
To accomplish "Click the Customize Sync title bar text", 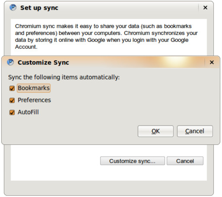I will coord(43,63).
